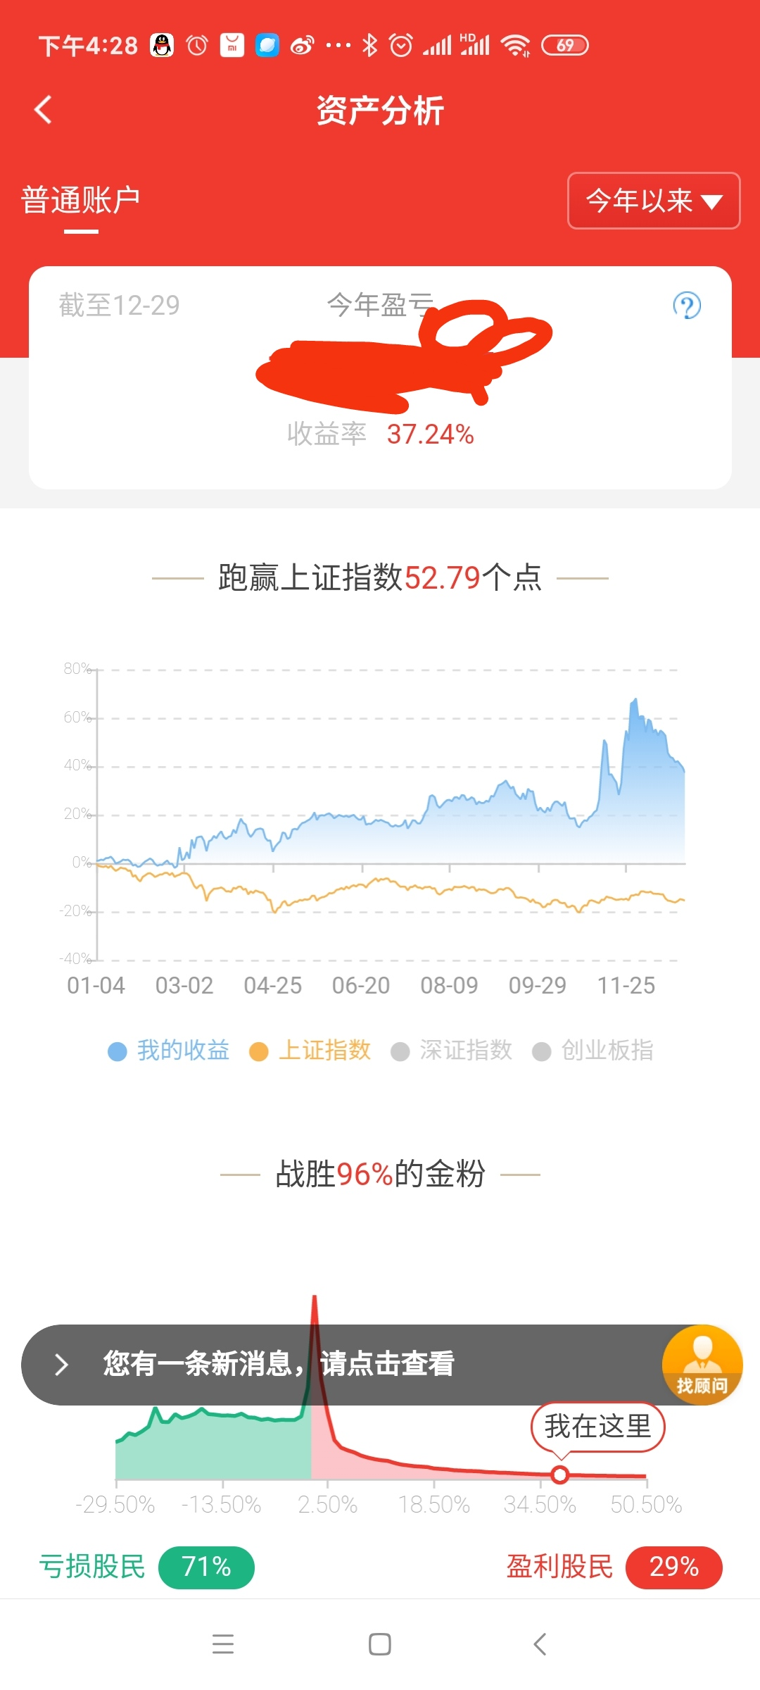Screen dimensions: 760x1690
Task: Expand the new message notification chevron
Action: [62, 1365]
